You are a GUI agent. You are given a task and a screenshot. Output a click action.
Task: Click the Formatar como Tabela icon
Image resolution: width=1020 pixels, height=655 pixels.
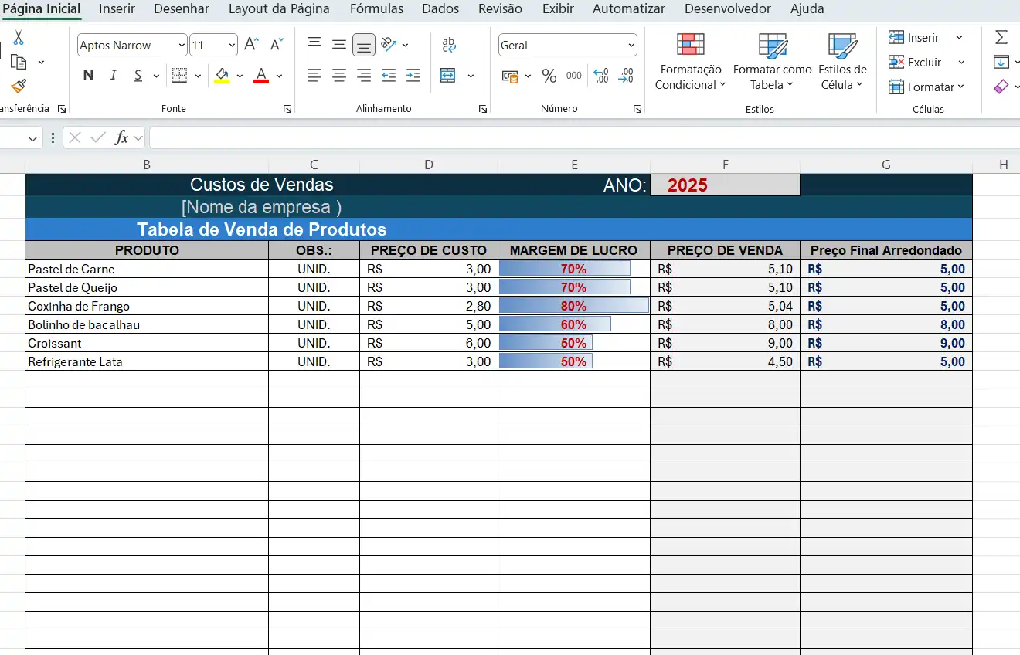772,46
